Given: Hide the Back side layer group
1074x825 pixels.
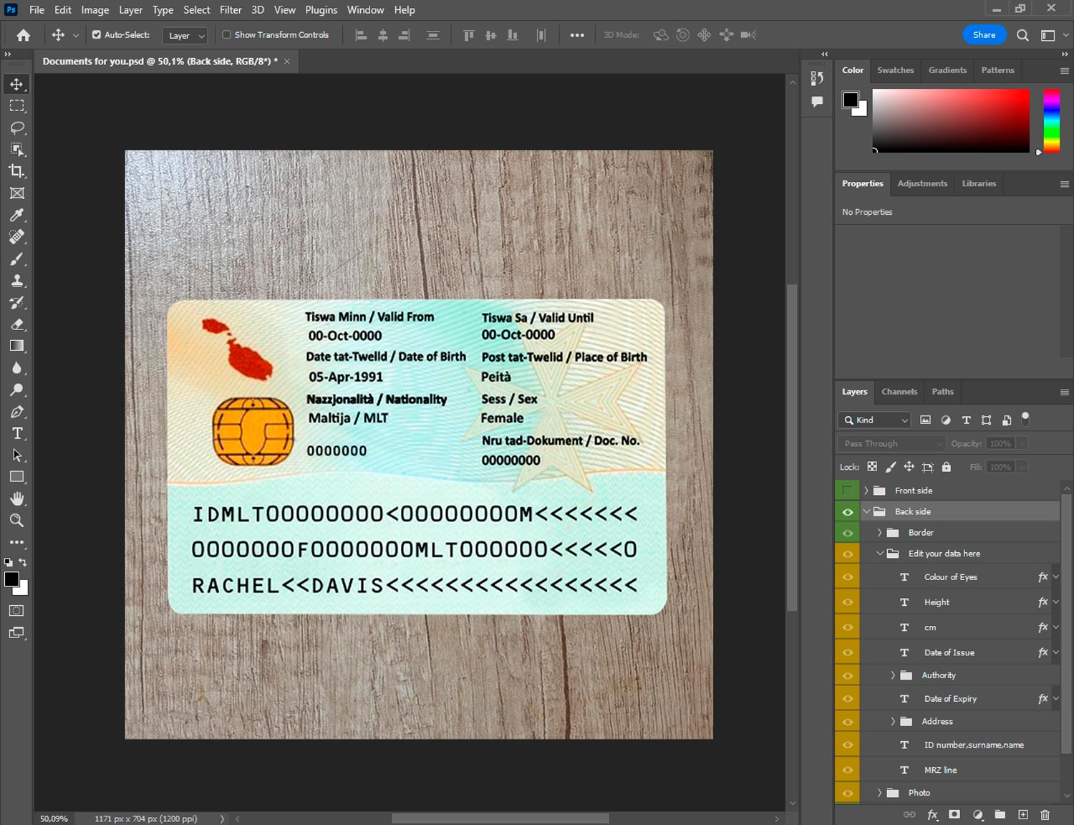Looking at the screenshot, I should 847,511.
